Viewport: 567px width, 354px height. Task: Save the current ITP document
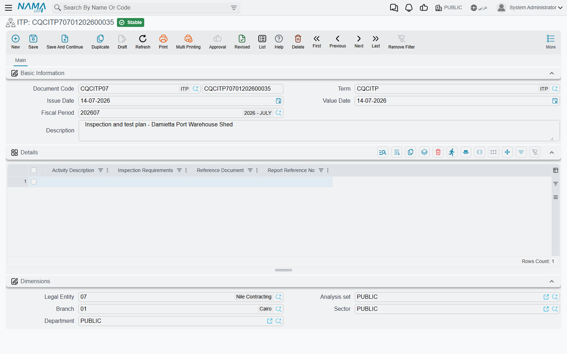pyautogui.click(x=33, y=42)
